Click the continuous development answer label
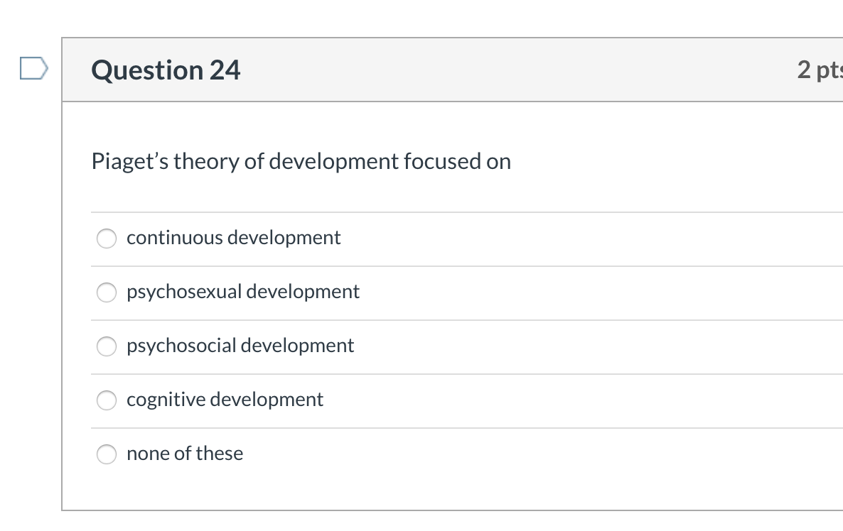This screenshot has width=843, height=531. pos(233,238)
